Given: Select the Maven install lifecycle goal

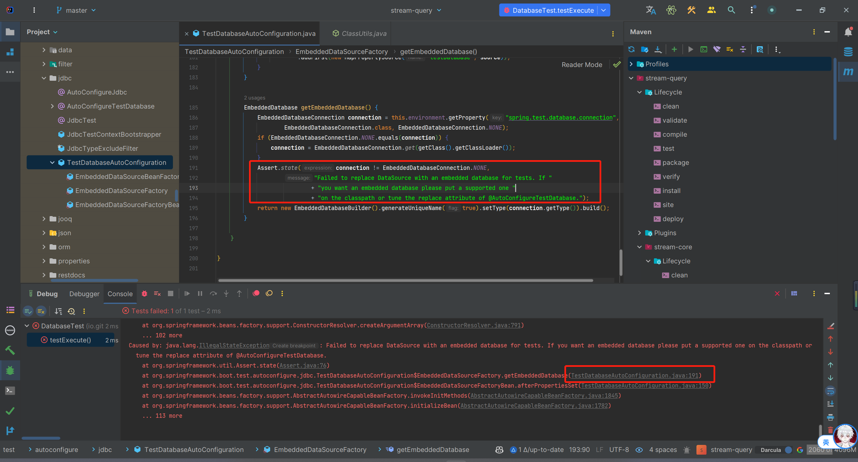Looking at the screenshot, I should coord(671,191).
